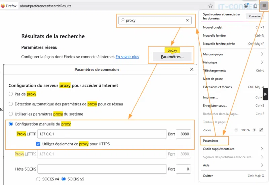Select automatic proxy detection for this network

click(x=11, y=104)
